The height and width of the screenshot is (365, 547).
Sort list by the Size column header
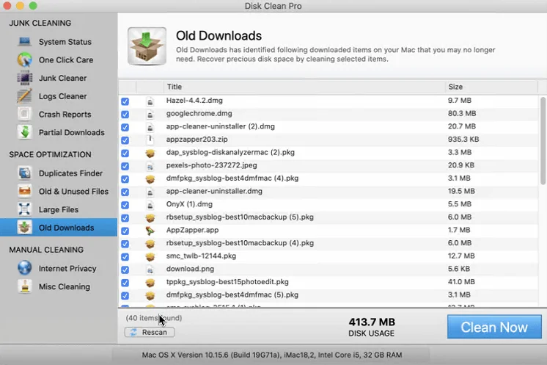491,87
